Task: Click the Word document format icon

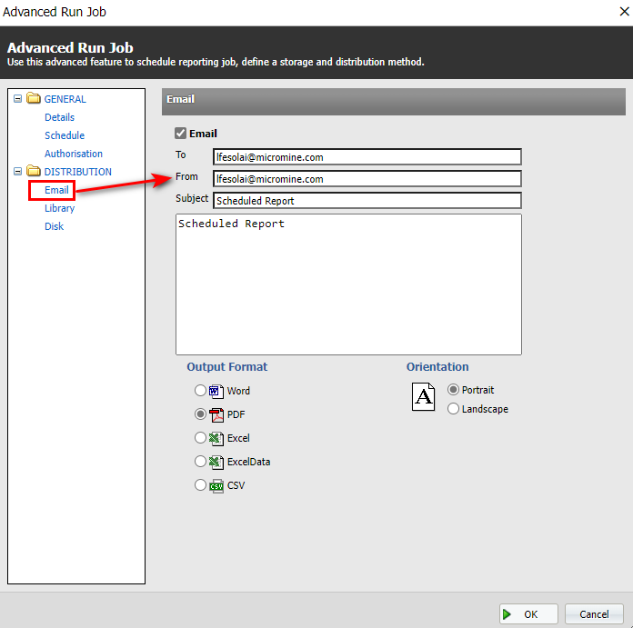Action: (x=216, y=391)
